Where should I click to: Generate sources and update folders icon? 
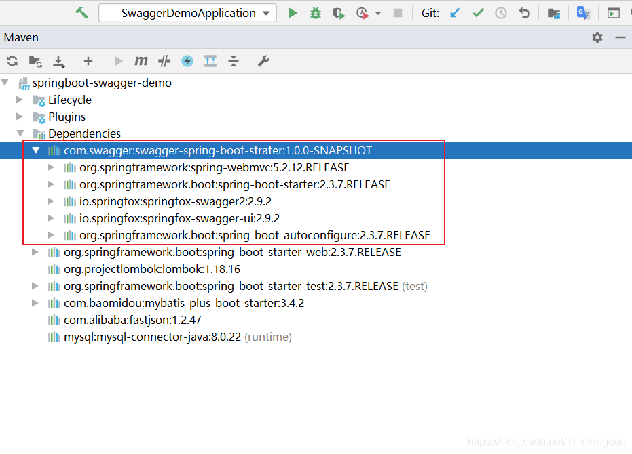[x=35, y=61]
